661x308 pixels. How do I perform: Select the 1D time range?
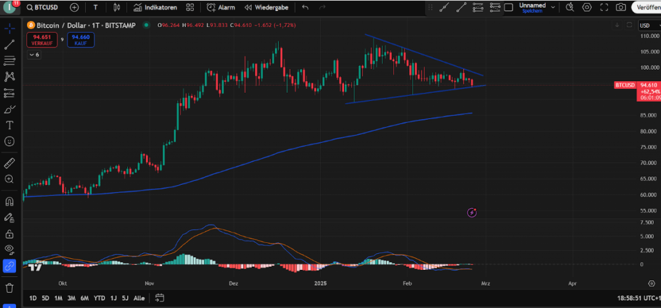pyautogui.click(x=32, y=298)
